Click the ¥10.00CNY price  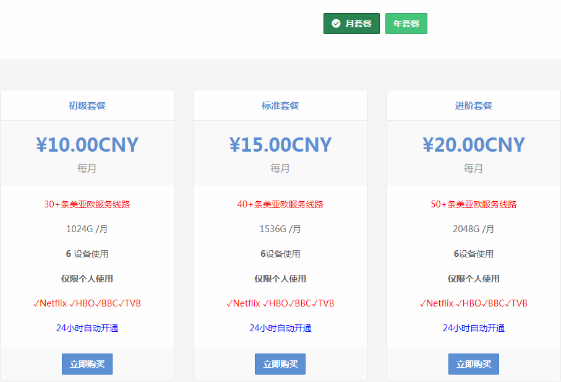(x=87, y=145)
